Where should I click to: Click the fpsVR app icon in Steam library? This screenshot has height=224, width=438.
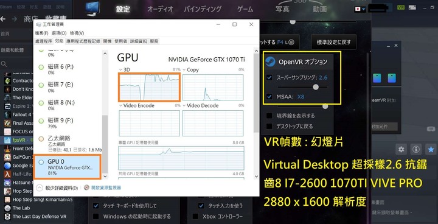click(x=7, y=140)
